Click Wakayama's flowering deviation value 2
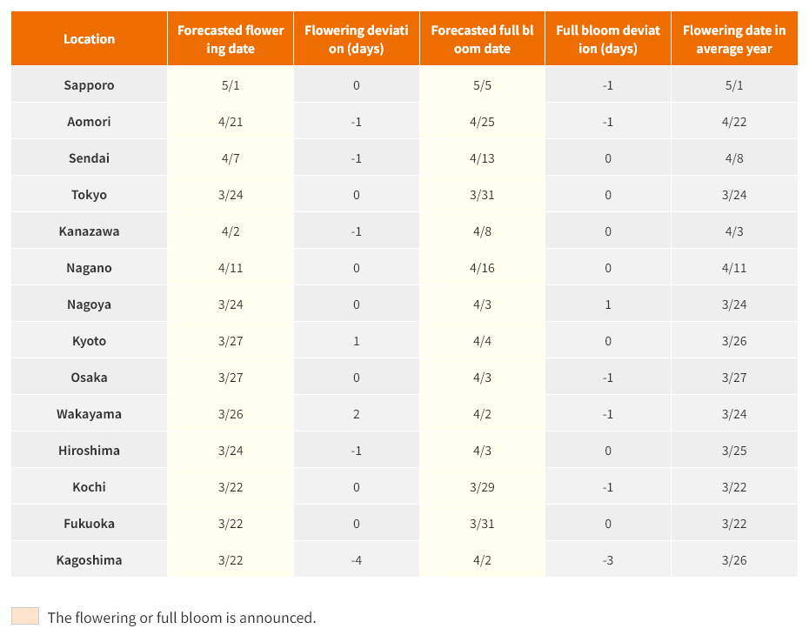 (356, 414)
